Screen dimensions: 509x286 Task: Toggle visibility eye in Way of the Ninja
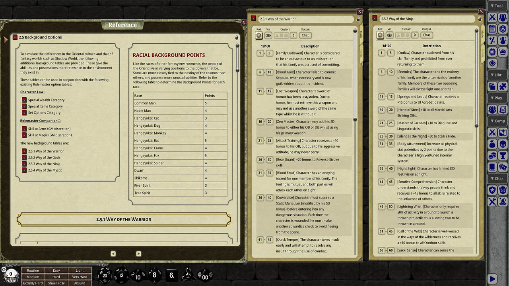pos(390,35)
